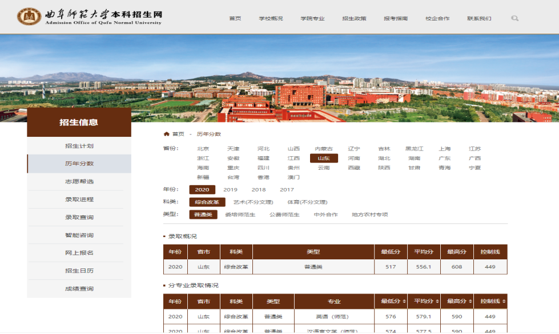Go to 招生计划 in sidebar
This screenshot has height=334, width=559.
pyautogui.click(x=79, y=146)
